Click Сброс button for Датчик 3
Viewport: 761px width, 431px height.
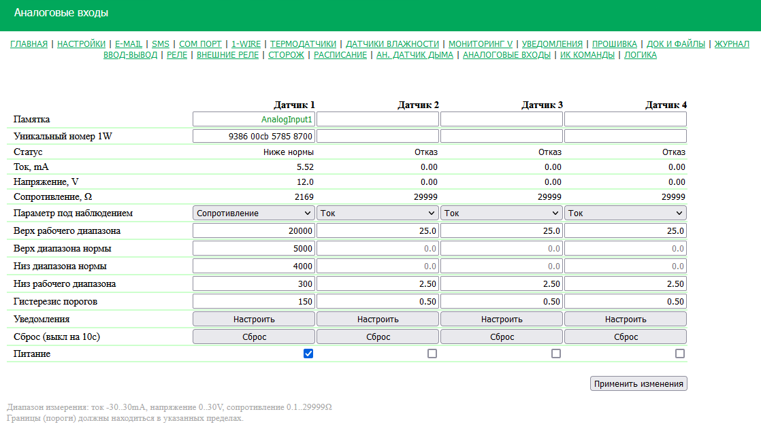click(502, 337)
